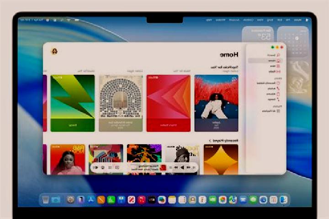Toggle repeat in the player bar
This screenshot has height=219, width=329.
(170, 167)
